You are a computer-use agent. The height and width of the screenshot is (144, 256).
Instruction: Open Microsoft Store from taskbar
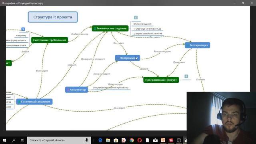[x=116, y=140]
